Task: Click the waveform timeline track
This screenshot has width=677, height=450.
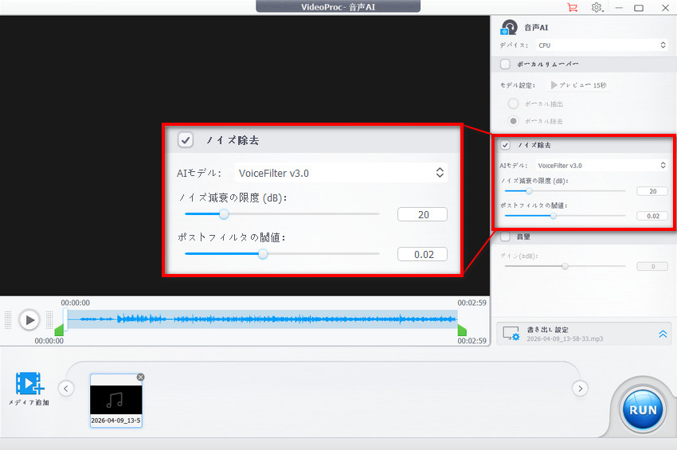Action: 260,319
